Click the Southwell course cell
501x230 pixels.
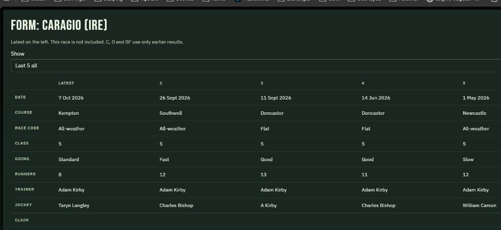171,113
